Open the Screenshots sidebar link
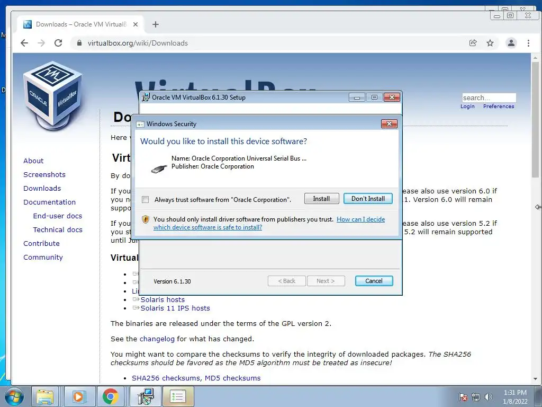Screen dimensions: 542x407 (x=44, y=174)
